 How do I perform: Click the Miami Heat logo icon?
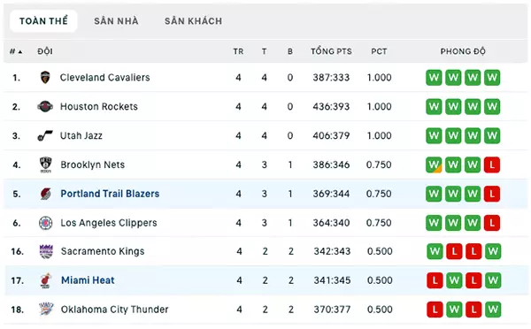(x=45, y=280)
